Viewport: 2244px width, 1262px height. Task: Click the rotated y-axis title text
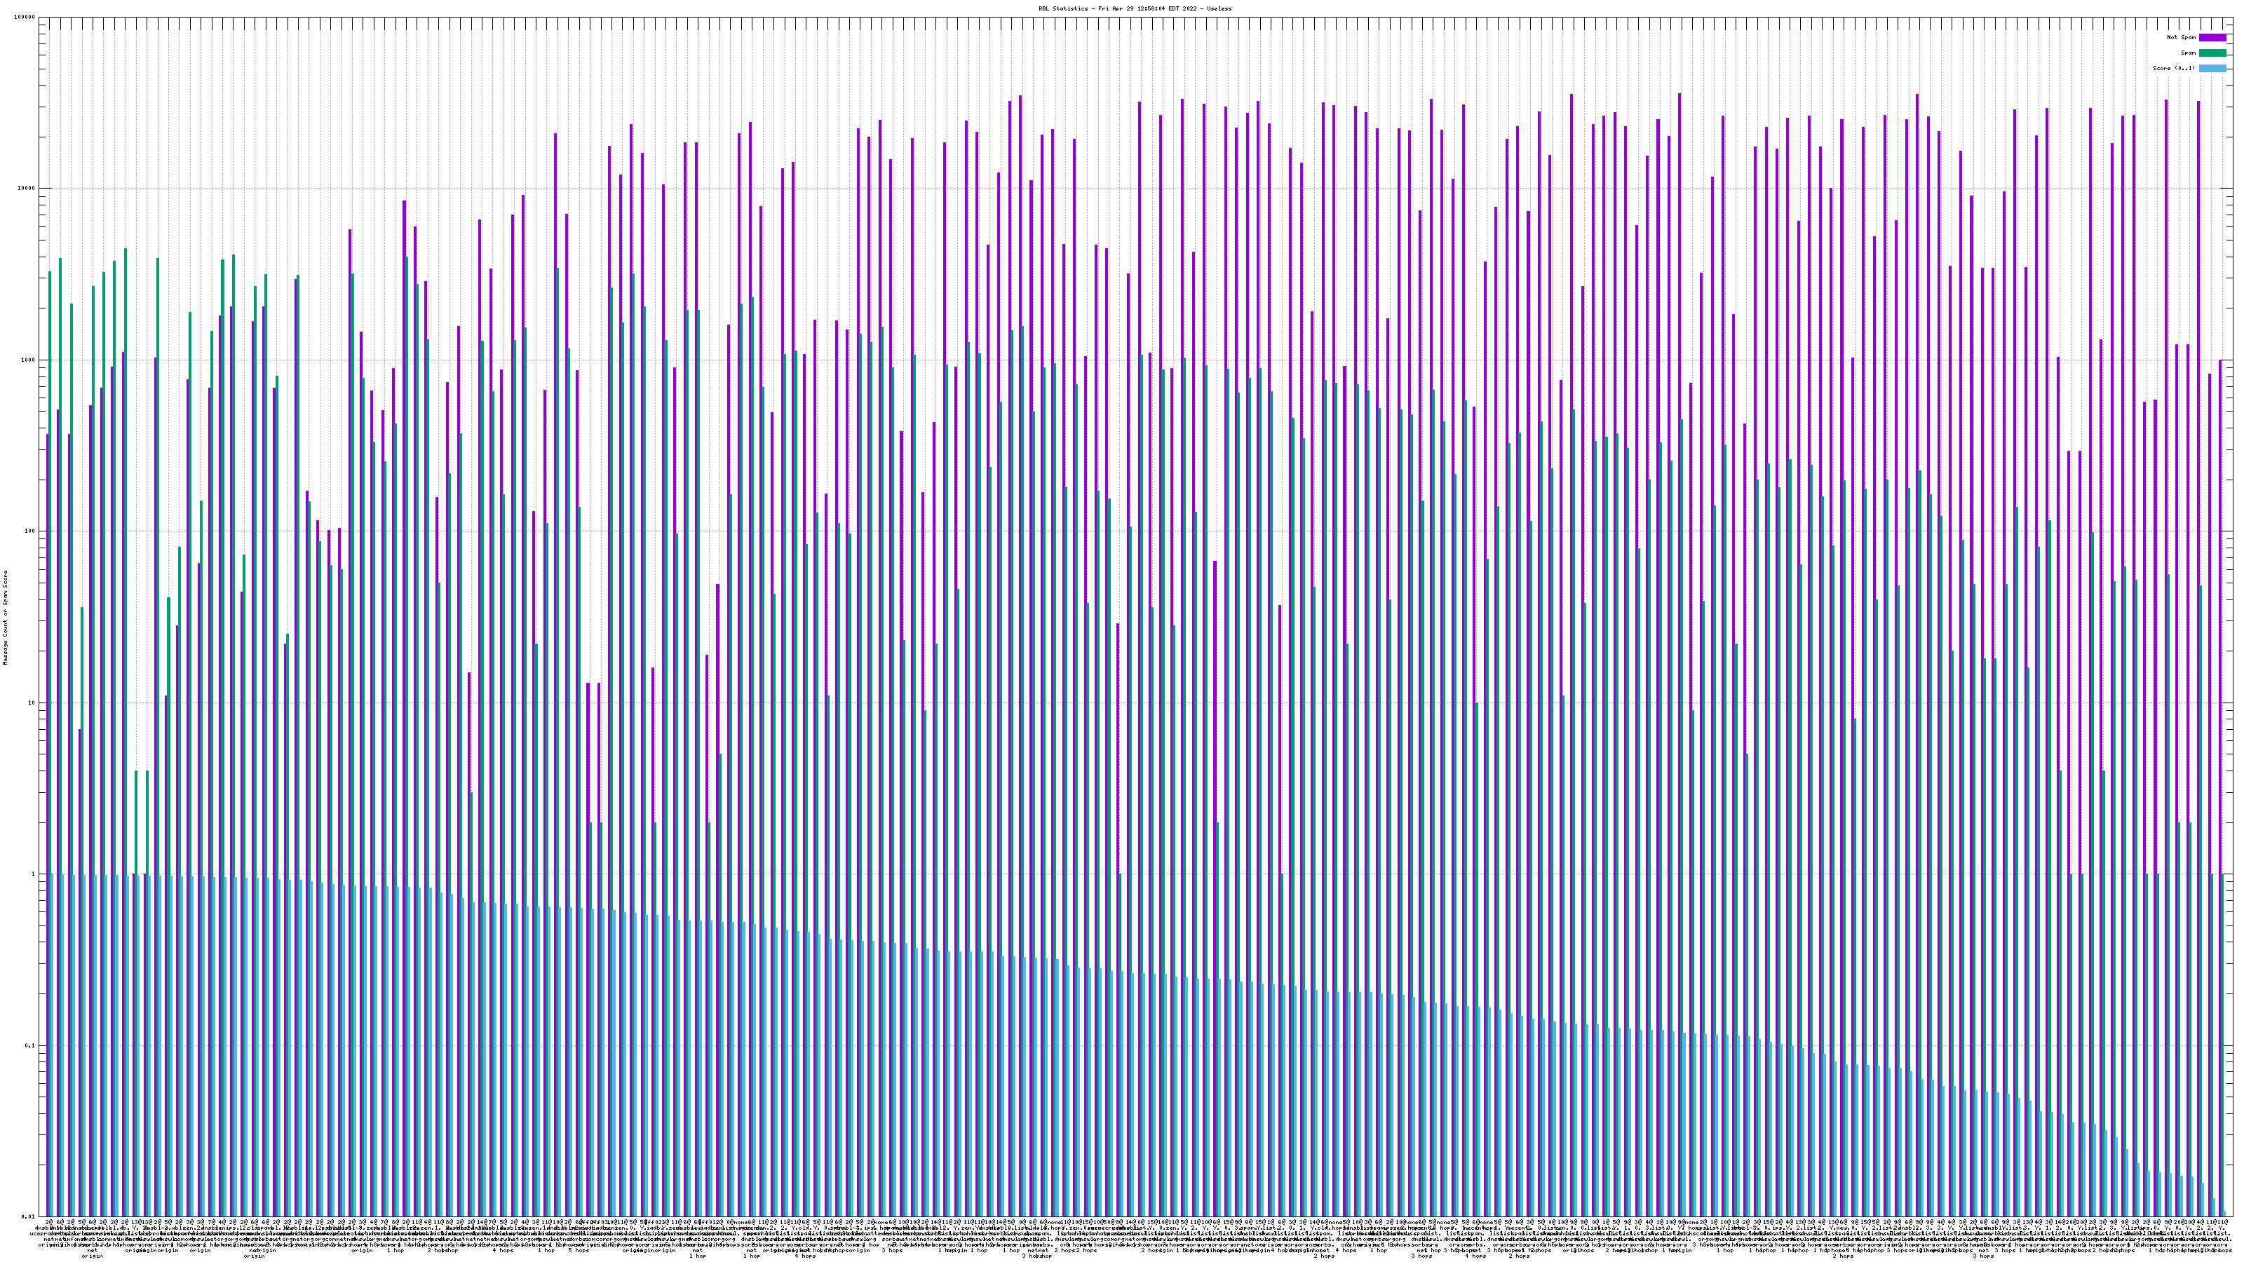5,617
